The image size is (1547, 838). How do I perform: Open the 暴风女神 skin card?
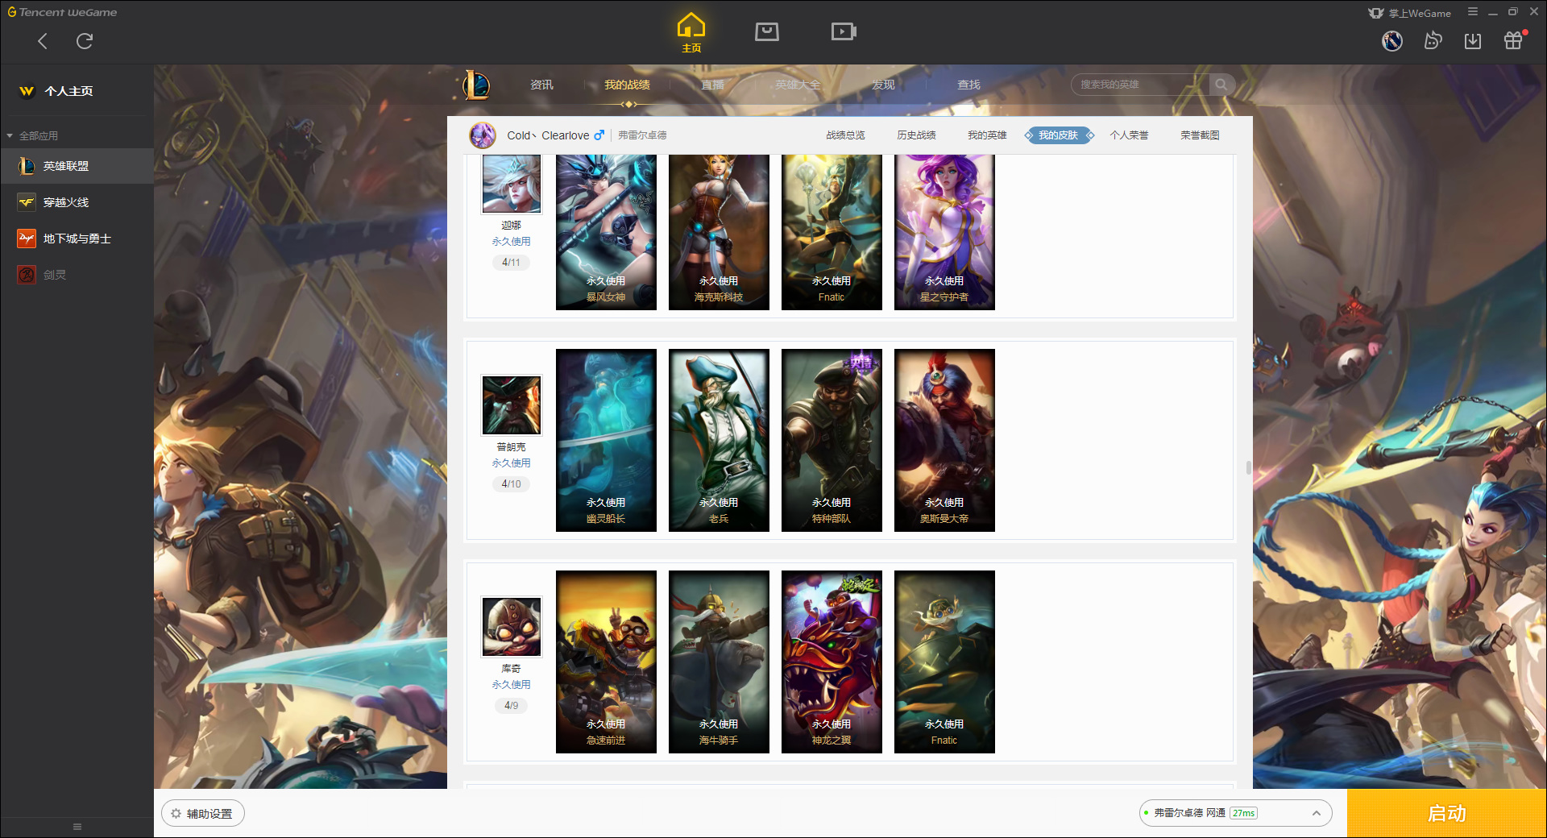tap(606, 232)
